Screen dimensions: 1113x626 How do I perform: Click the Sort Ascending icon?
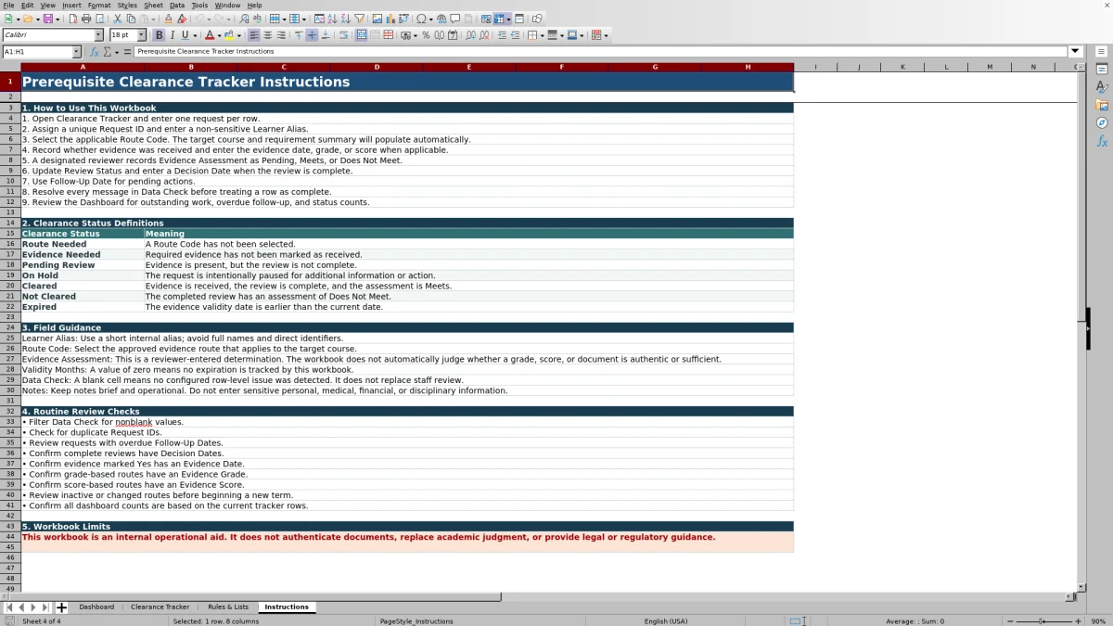[332, 19]
